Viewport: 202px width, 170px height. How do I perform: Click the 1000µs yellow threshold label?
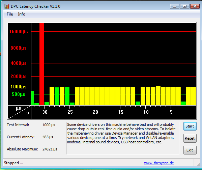tap(19, 87)
